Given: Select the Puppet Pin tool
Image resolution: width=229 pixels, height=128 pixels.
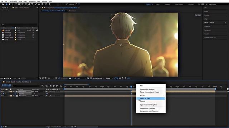Looking at the screenshot, I should coord(49,4).
